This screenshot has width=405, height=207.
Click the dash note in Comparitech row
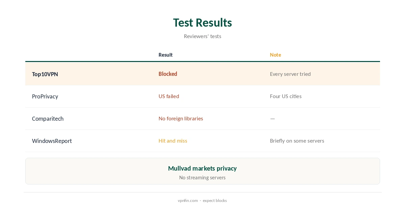tap(272, 118)
